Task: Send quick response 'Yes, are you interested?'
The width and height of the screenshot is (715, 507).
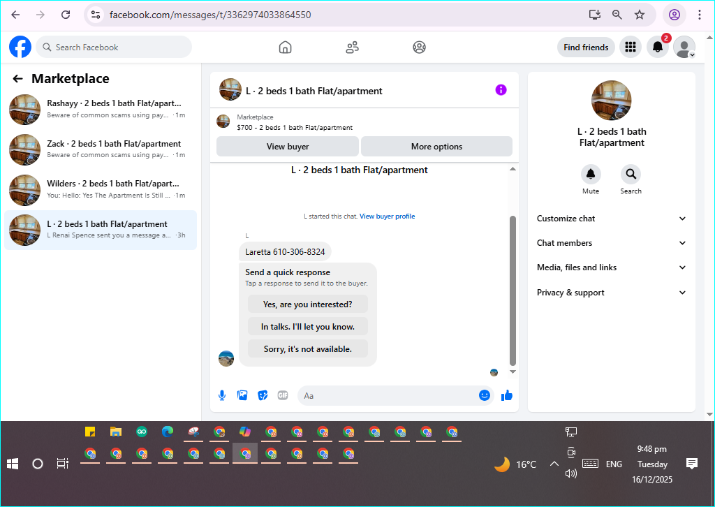Action: [x=308, y=304]
